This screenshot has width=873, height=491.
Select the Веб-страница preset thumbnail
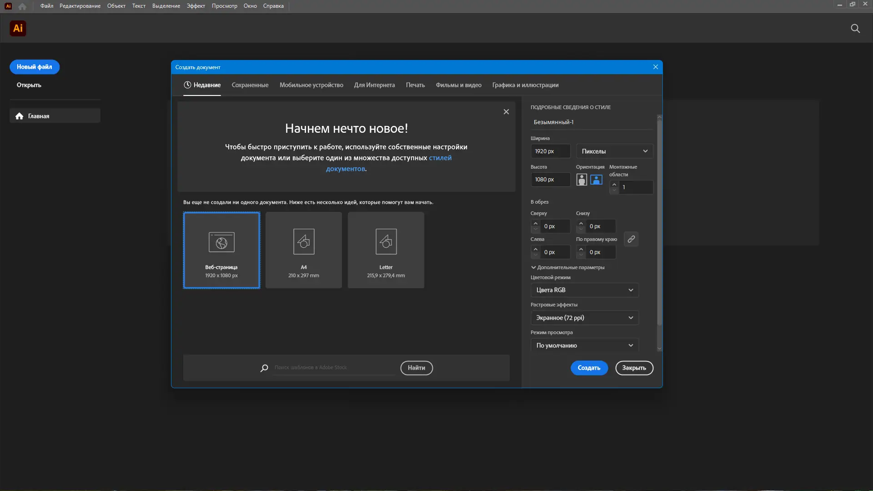pos(221,250)
